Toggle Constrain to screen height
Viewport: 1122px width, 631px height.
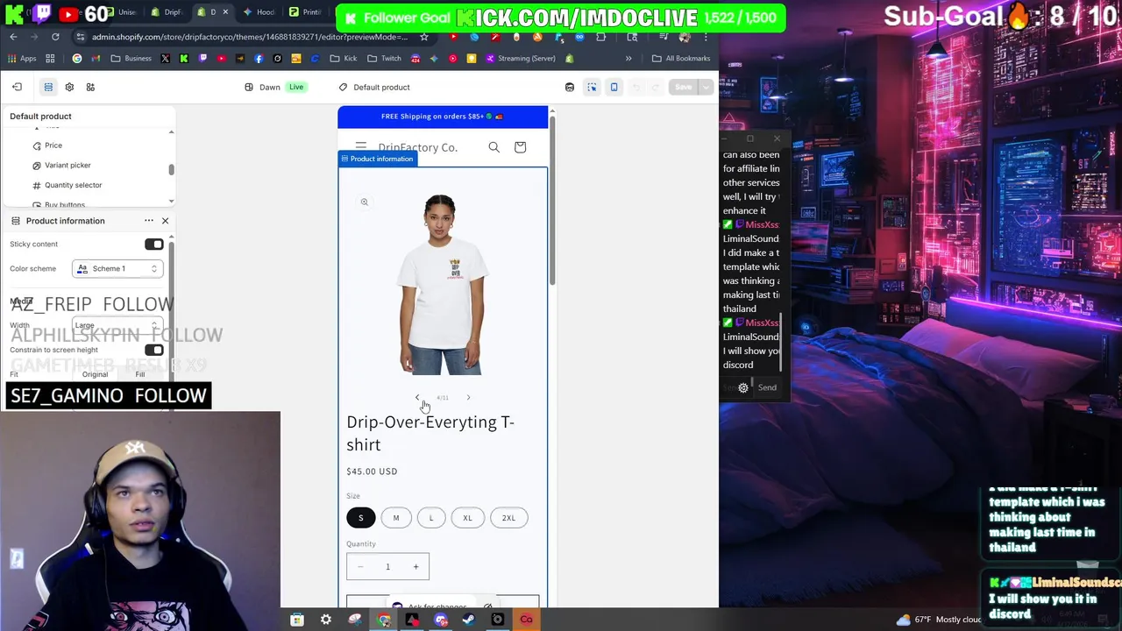pyautogui.click(x=154, y=350)
